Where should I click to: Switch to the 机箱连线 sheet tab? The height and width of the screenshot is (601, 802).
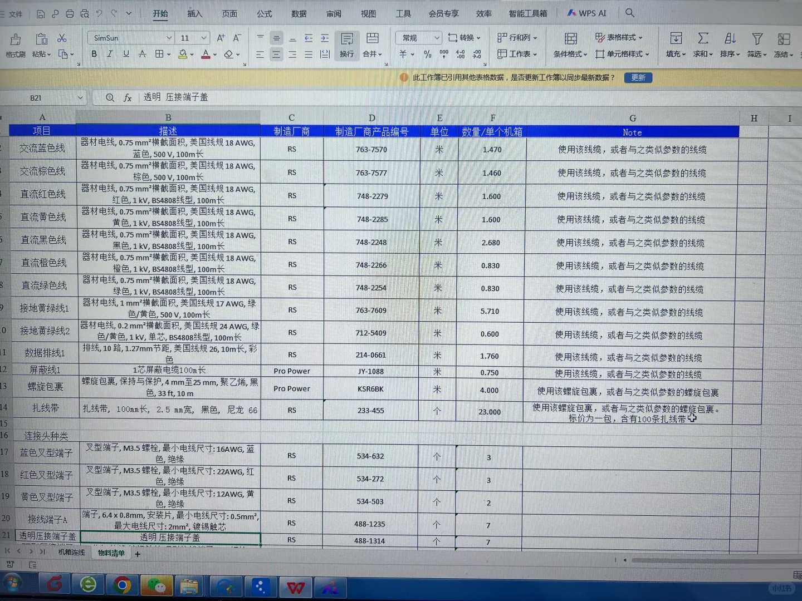point(71,553)
